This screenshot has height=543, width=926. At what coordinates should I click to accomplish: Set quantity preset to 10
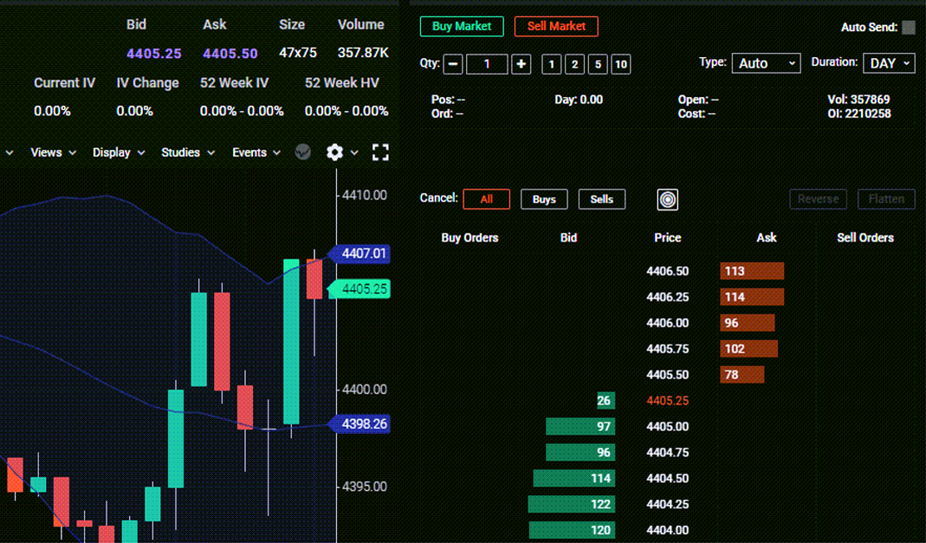620,64
